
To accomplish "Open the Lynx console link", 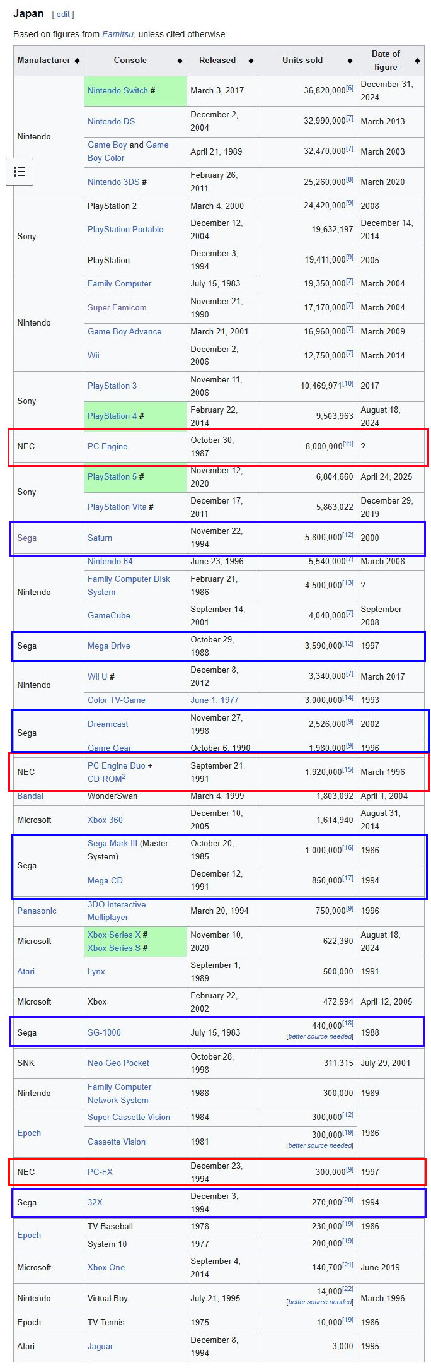I will coord(96,971).
